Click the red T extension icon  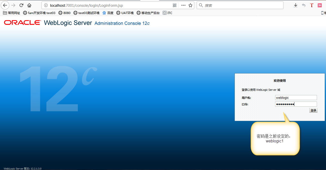click(312, 5)
